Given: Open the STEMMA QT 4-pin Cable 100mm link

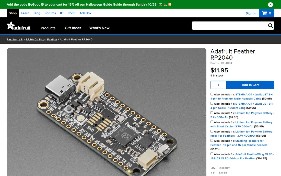Looking at the screenshot, I should [x=241, y=106].
